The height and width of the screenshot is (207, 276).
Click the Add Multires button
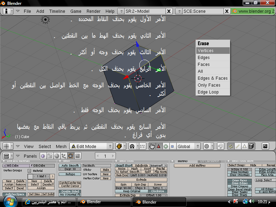tap(197, 166)
